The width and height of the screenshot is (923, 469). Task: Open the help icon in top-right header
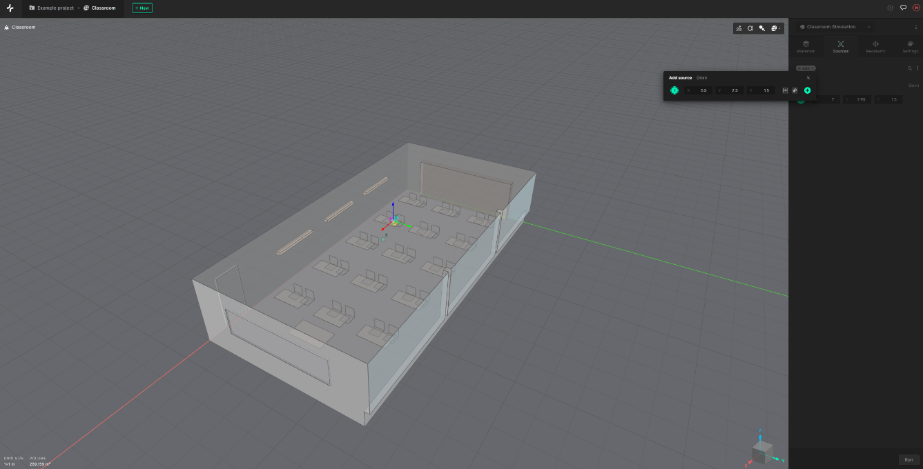(891, 8)
